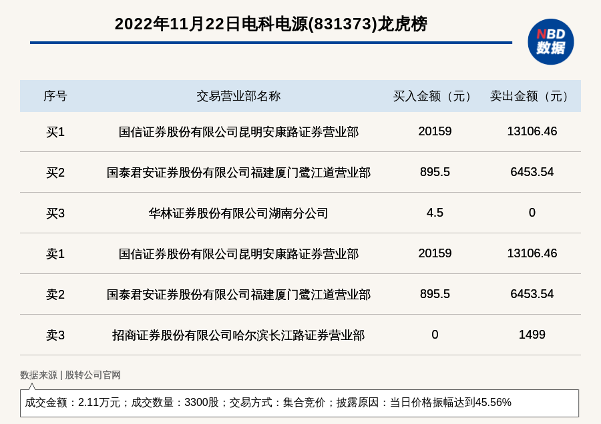Select the 买3 row label
The height and width of the screenshot is (424, 601).
pos(55,213)
